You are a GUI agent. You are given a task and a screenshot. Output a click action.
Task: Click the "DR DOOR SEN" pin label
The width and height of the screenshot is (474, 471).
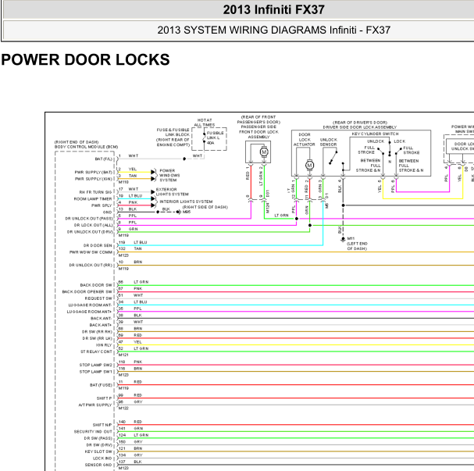click(x=98, y=245)
